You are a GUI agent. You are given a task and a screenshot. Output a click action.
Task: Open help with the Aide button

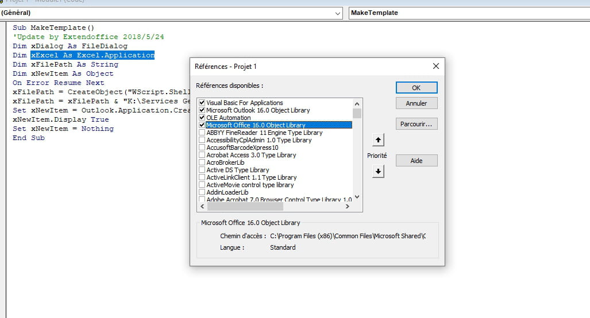[x=417, y=161]
